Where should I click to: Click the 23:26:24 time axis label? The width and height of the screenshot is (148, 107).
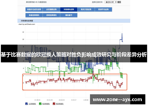pyautogui.click(x=62, y=100)
